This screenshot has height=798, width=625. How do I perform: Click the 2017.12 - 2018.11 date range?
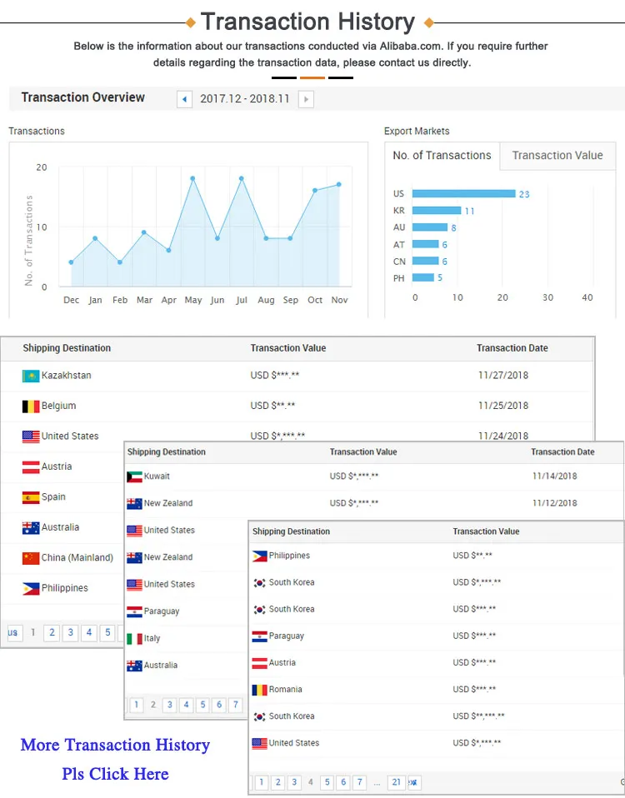[x=245, y=99]
